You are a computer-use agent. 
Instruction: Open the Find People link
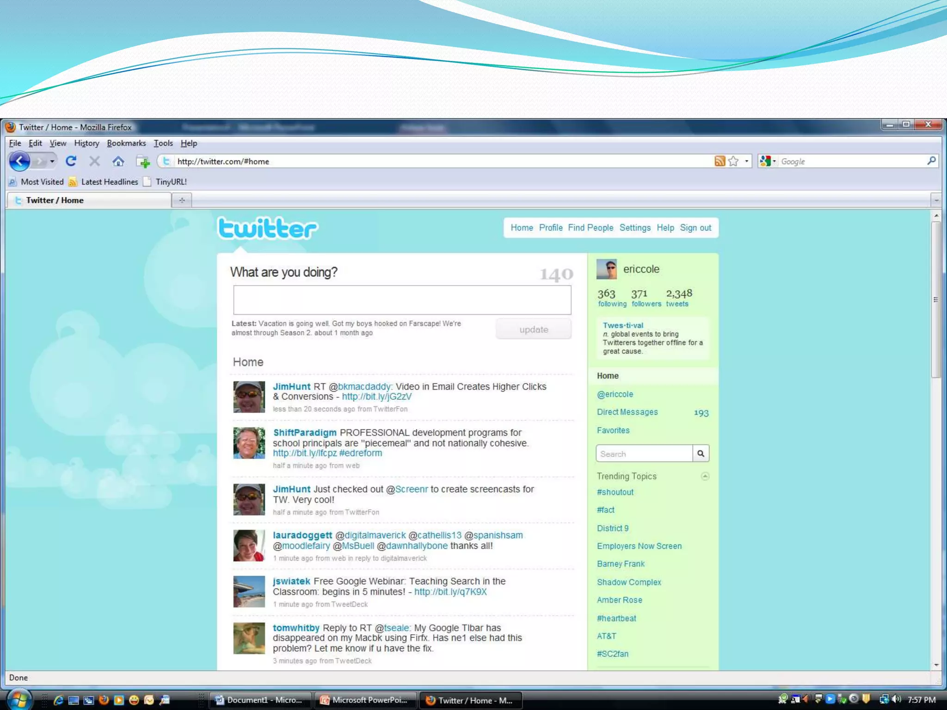tap(590, 228)
